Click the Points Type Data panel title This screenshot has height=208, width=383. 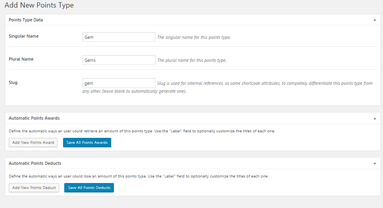[26, 20]
